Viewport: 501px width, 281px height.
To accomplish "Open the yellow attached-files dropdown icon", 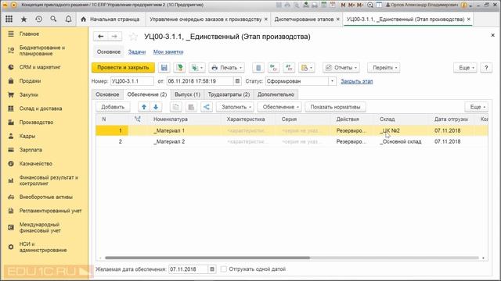I will 306,68.
